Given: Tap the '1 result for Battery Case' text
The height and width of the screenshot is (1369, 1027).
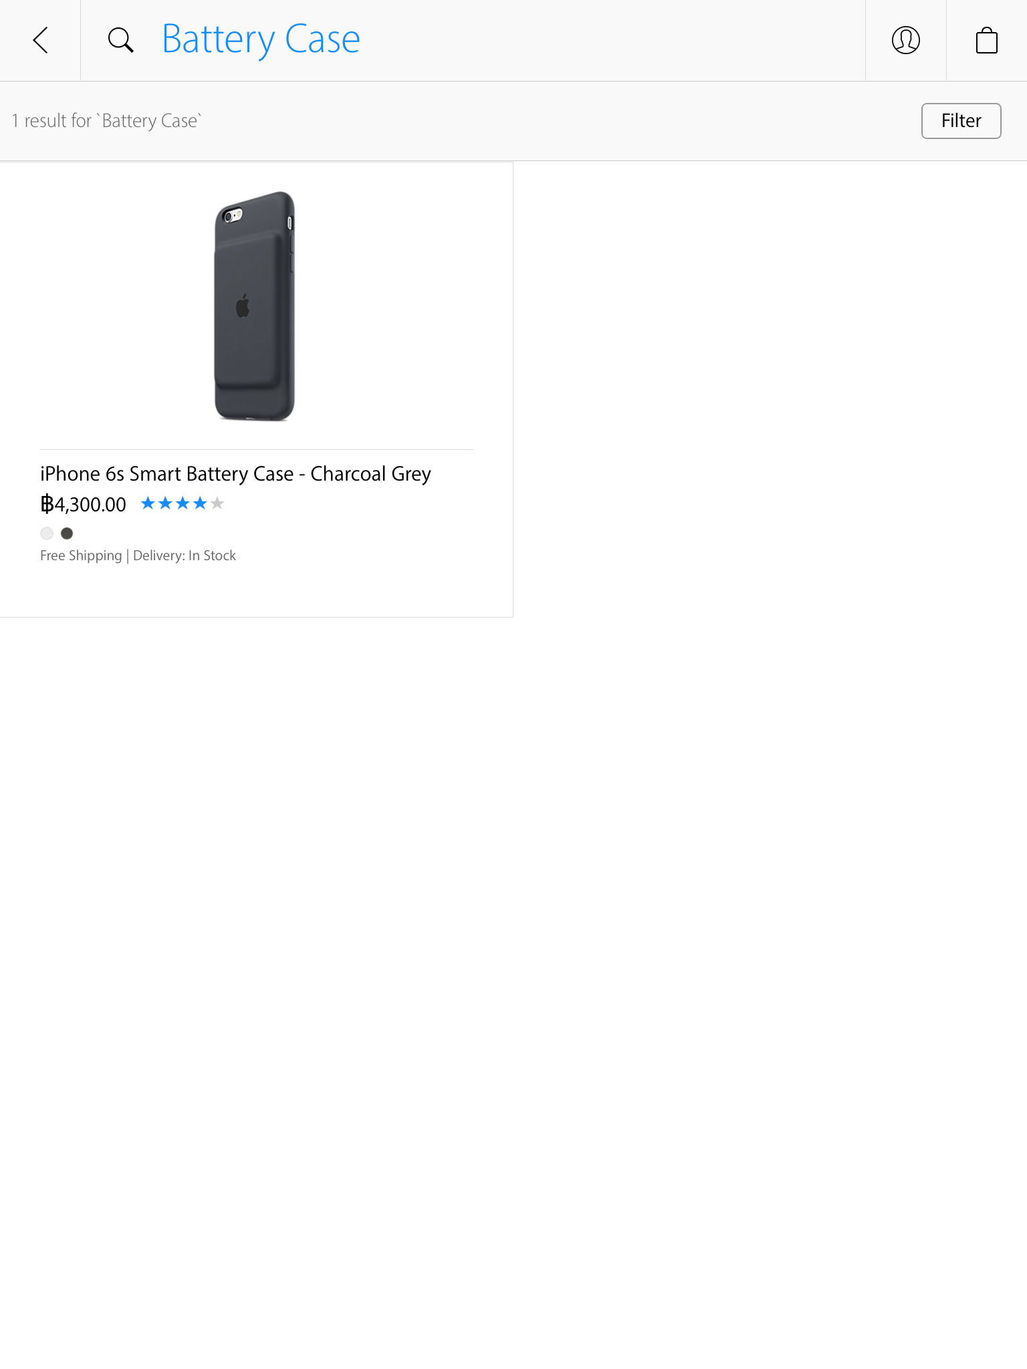Looking at the screenshot, I should click(x=107, y=121).
